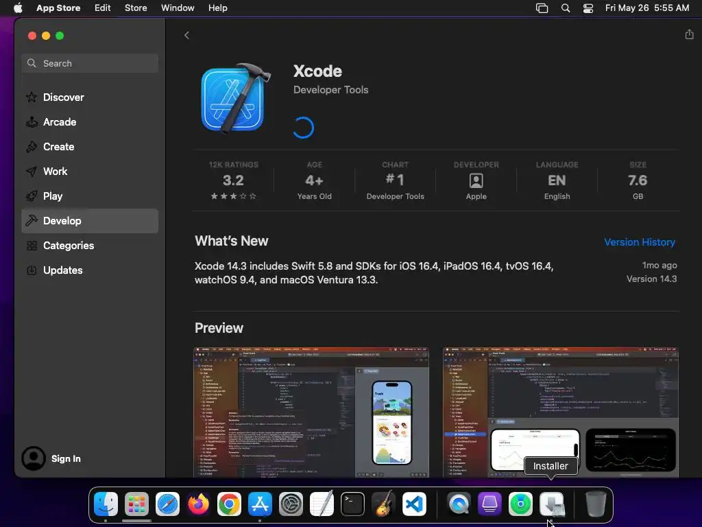
Task: Click the Version 14.3 label
Action: 651,279
